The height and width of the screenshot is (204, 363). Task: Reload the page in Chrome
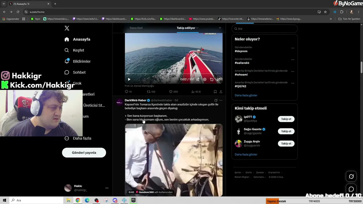[18, 12]
